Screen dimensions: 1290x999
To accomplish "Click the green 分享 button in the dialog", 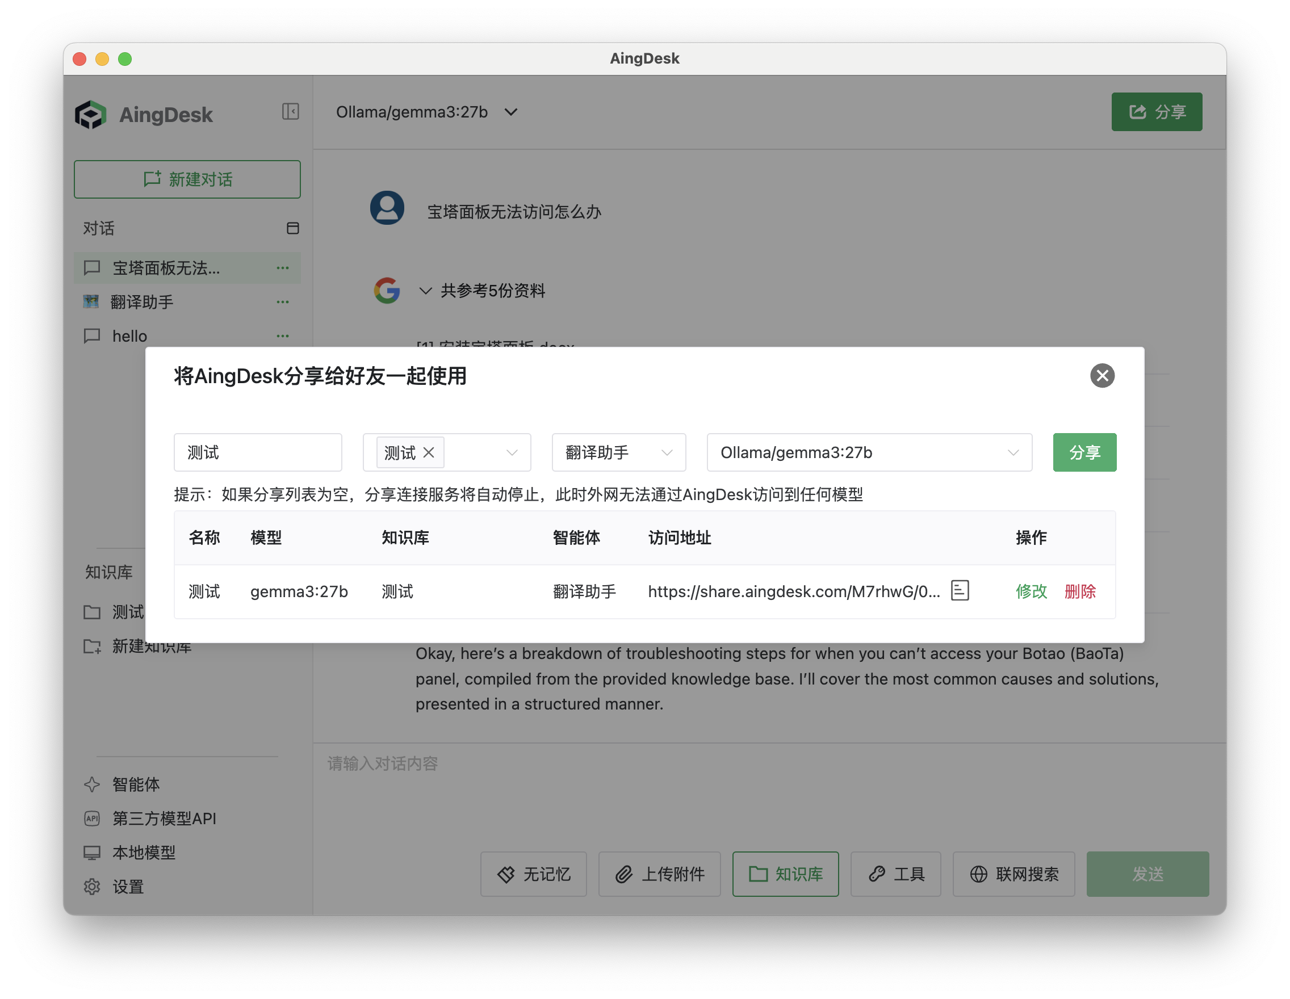I will click(x=1084, y=452).
